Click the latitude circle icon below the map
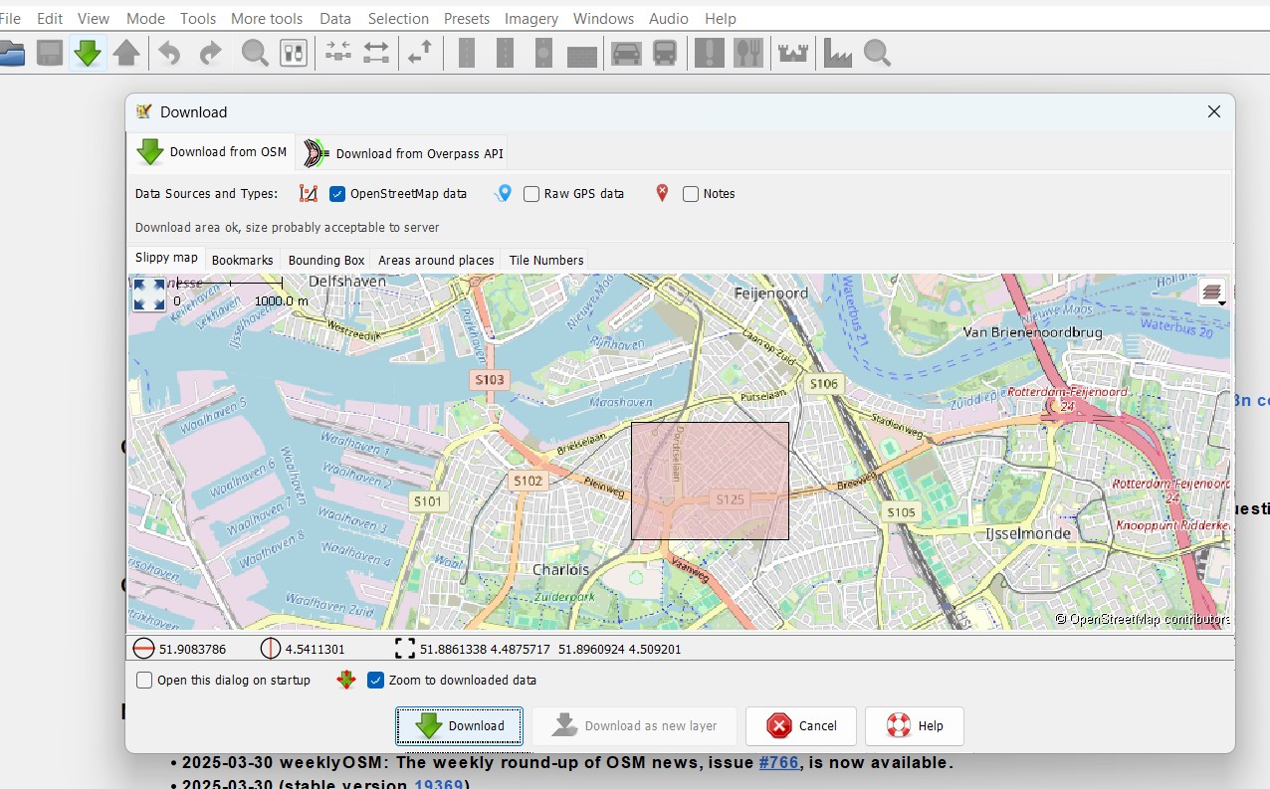1270x789 pixels. pyautogui.click(x=144, y=649)
